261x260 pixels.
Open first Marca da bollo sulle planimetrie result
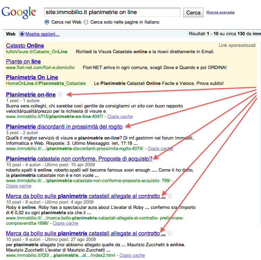click(86, 196)
